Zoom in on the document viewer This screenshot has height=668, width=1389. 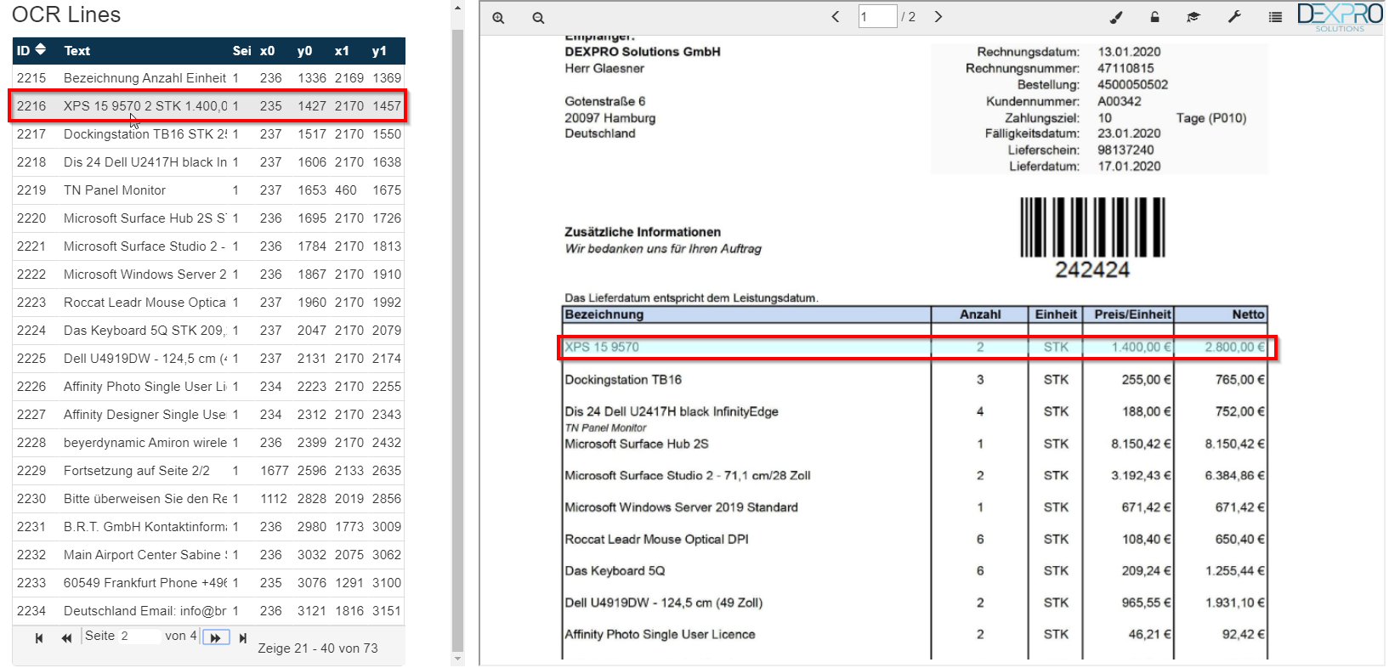498,18
